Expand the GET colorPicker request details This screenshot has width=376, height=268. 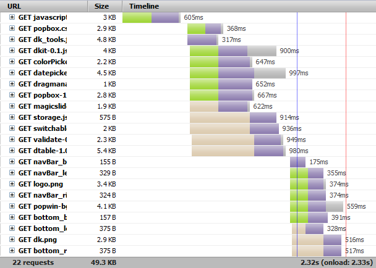click(x=12, y=62)
